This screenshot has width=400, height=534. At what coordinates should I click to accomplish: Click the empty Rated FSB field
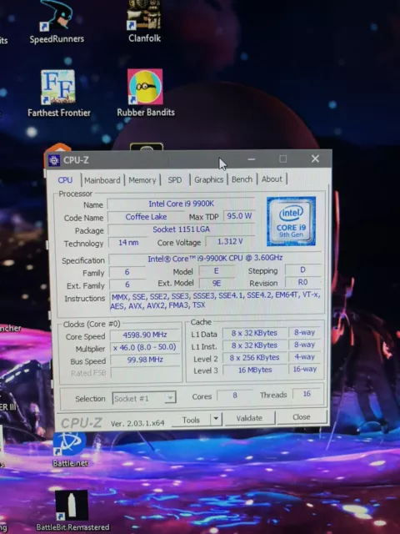[x=145, y=372]
